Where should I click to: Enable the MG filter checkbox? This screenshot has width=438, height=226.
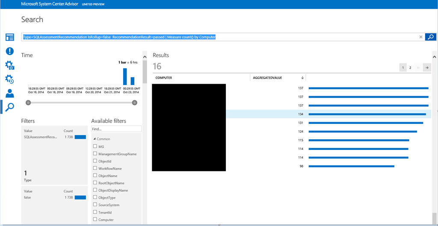[x=95, y=147]
